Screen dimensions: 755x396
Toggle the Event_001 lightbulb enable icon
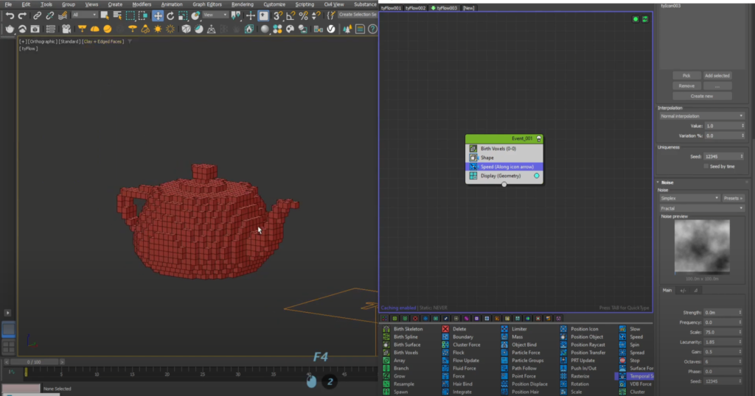pos(539,139)
